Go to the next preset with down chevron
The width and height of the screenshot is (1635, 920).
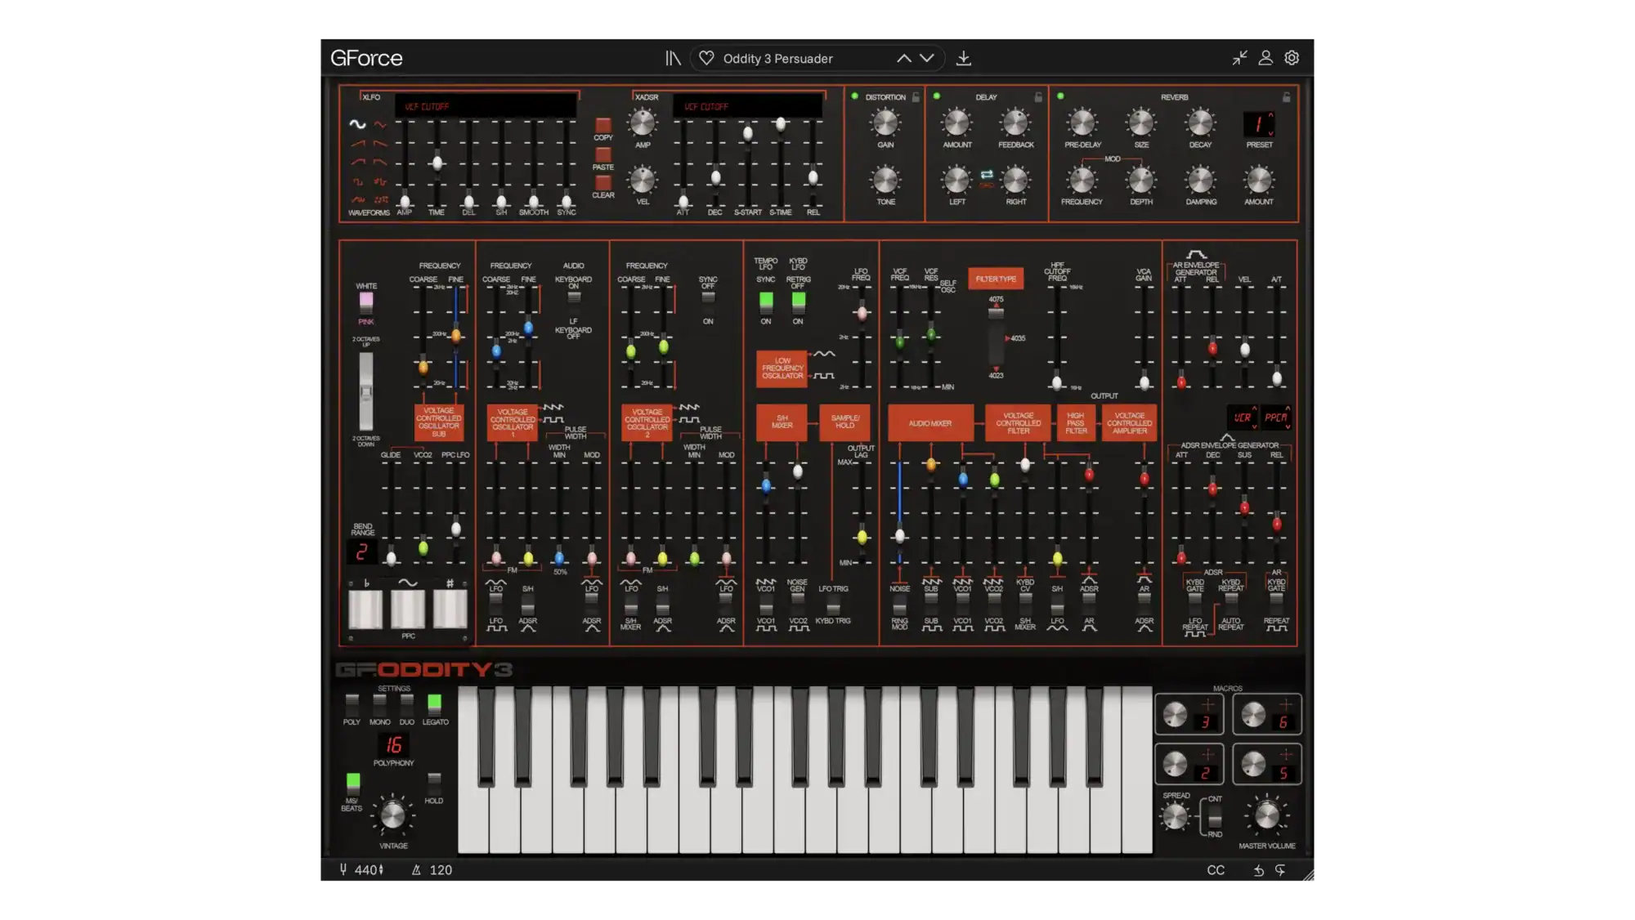[x=926, y=58]
